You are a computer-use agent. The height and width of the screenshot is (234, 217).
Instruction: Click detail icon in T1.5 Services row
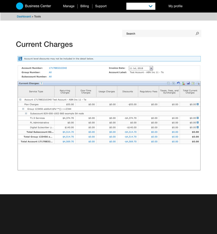[197, 118]
